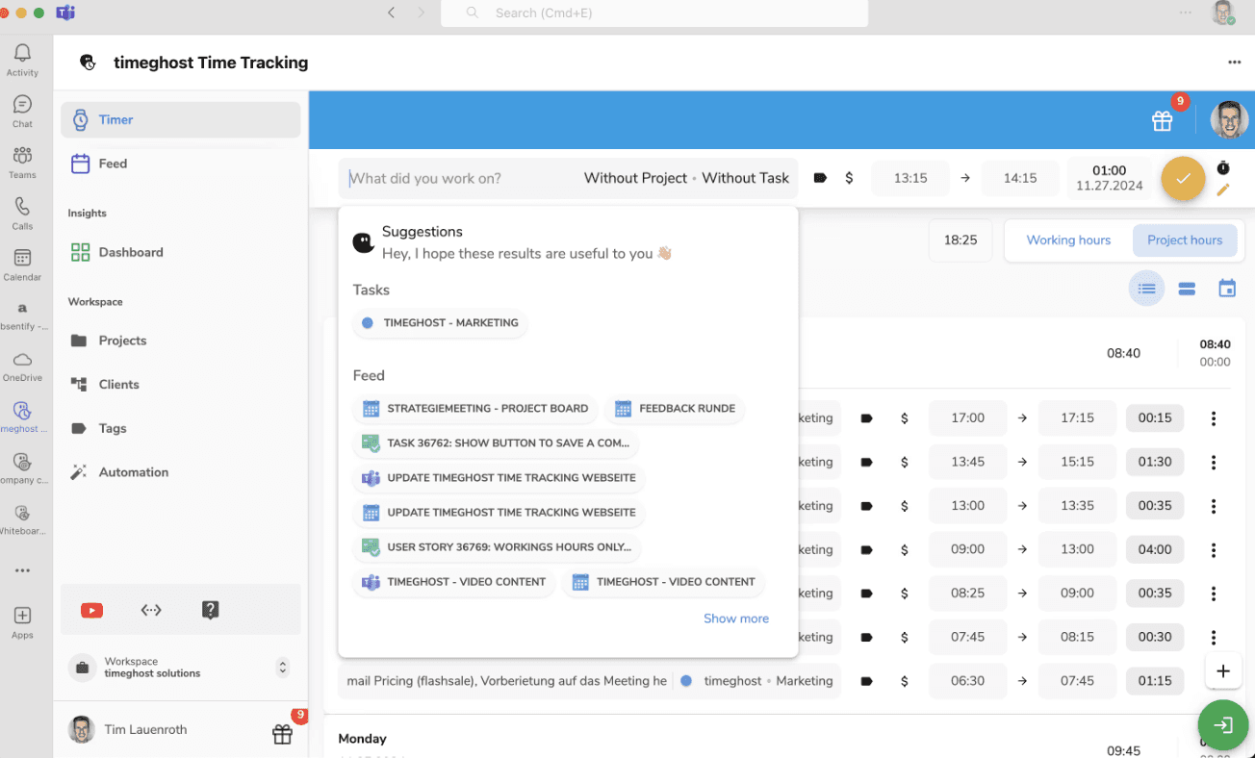Open Automation in the sidebar
This screenshot has height=758, width=1255.
click(x=180, y=472)
